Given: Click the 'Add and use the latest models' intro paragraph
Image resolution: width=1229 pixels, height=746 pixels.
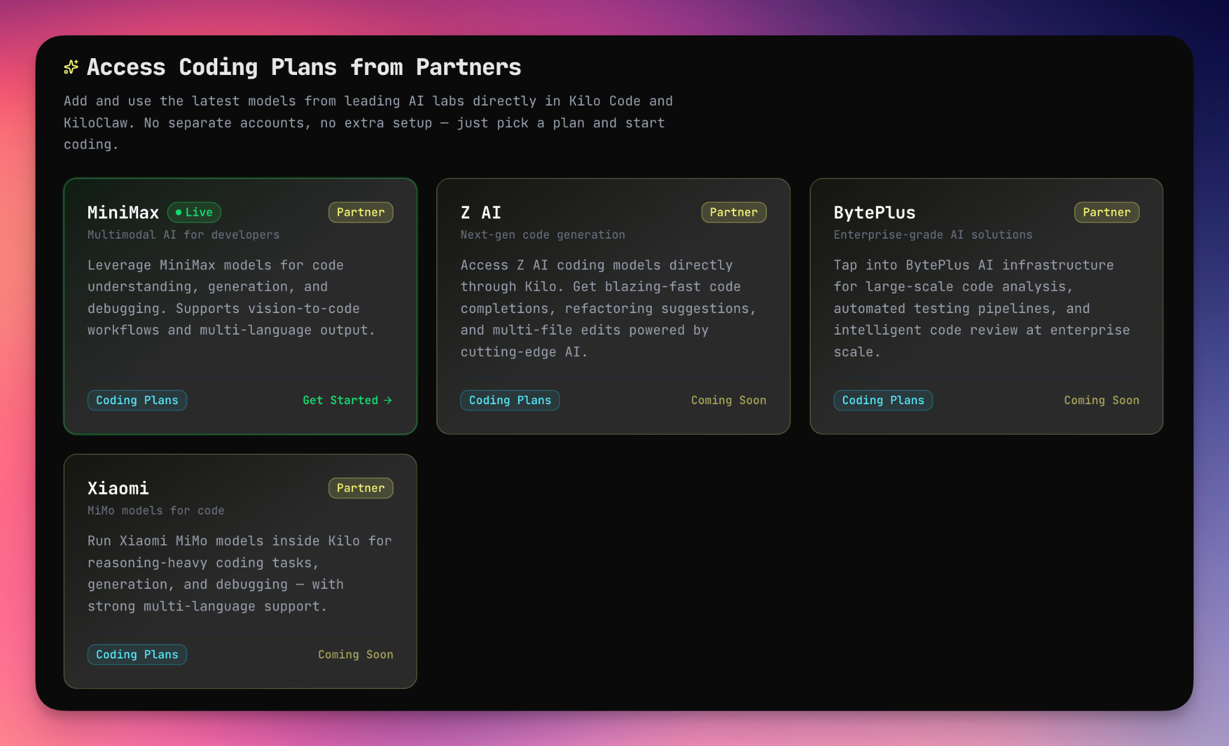Looking at the screenshot, I should click(x=368, y=122).
